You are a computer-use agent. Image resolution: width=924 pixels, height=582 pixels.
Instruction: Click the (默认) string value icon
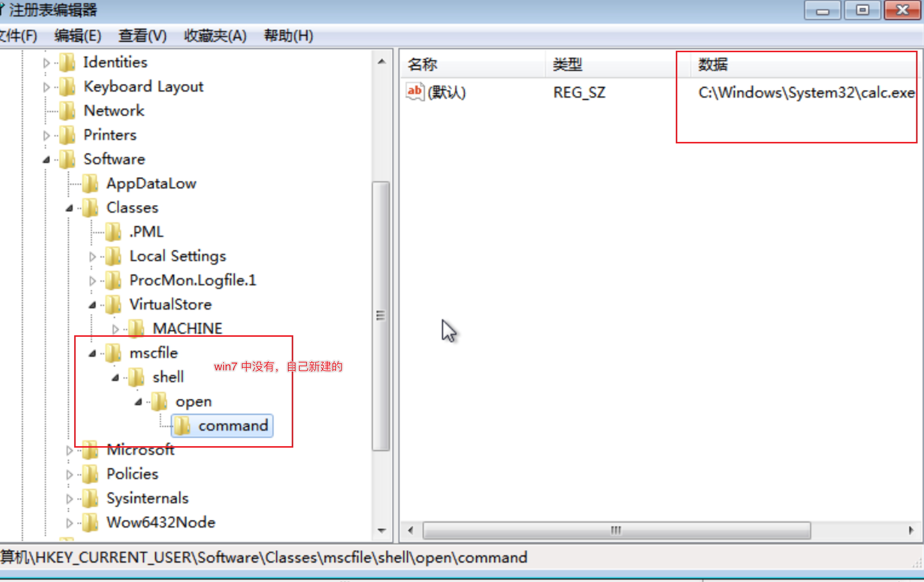point(415,92)
